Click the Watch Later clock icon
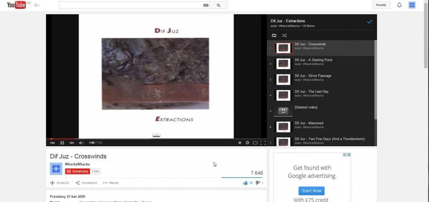 pyautogui.click(x=240, y=142)
